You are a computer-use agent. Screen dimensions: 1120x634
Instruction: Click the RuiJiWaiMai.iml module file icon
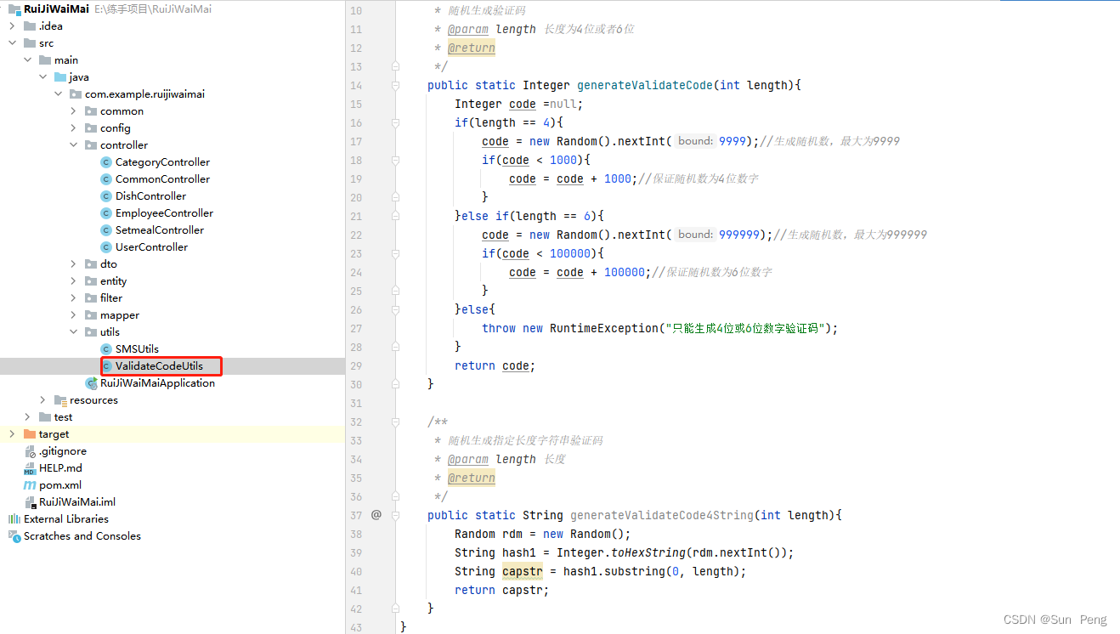point(30,502)
